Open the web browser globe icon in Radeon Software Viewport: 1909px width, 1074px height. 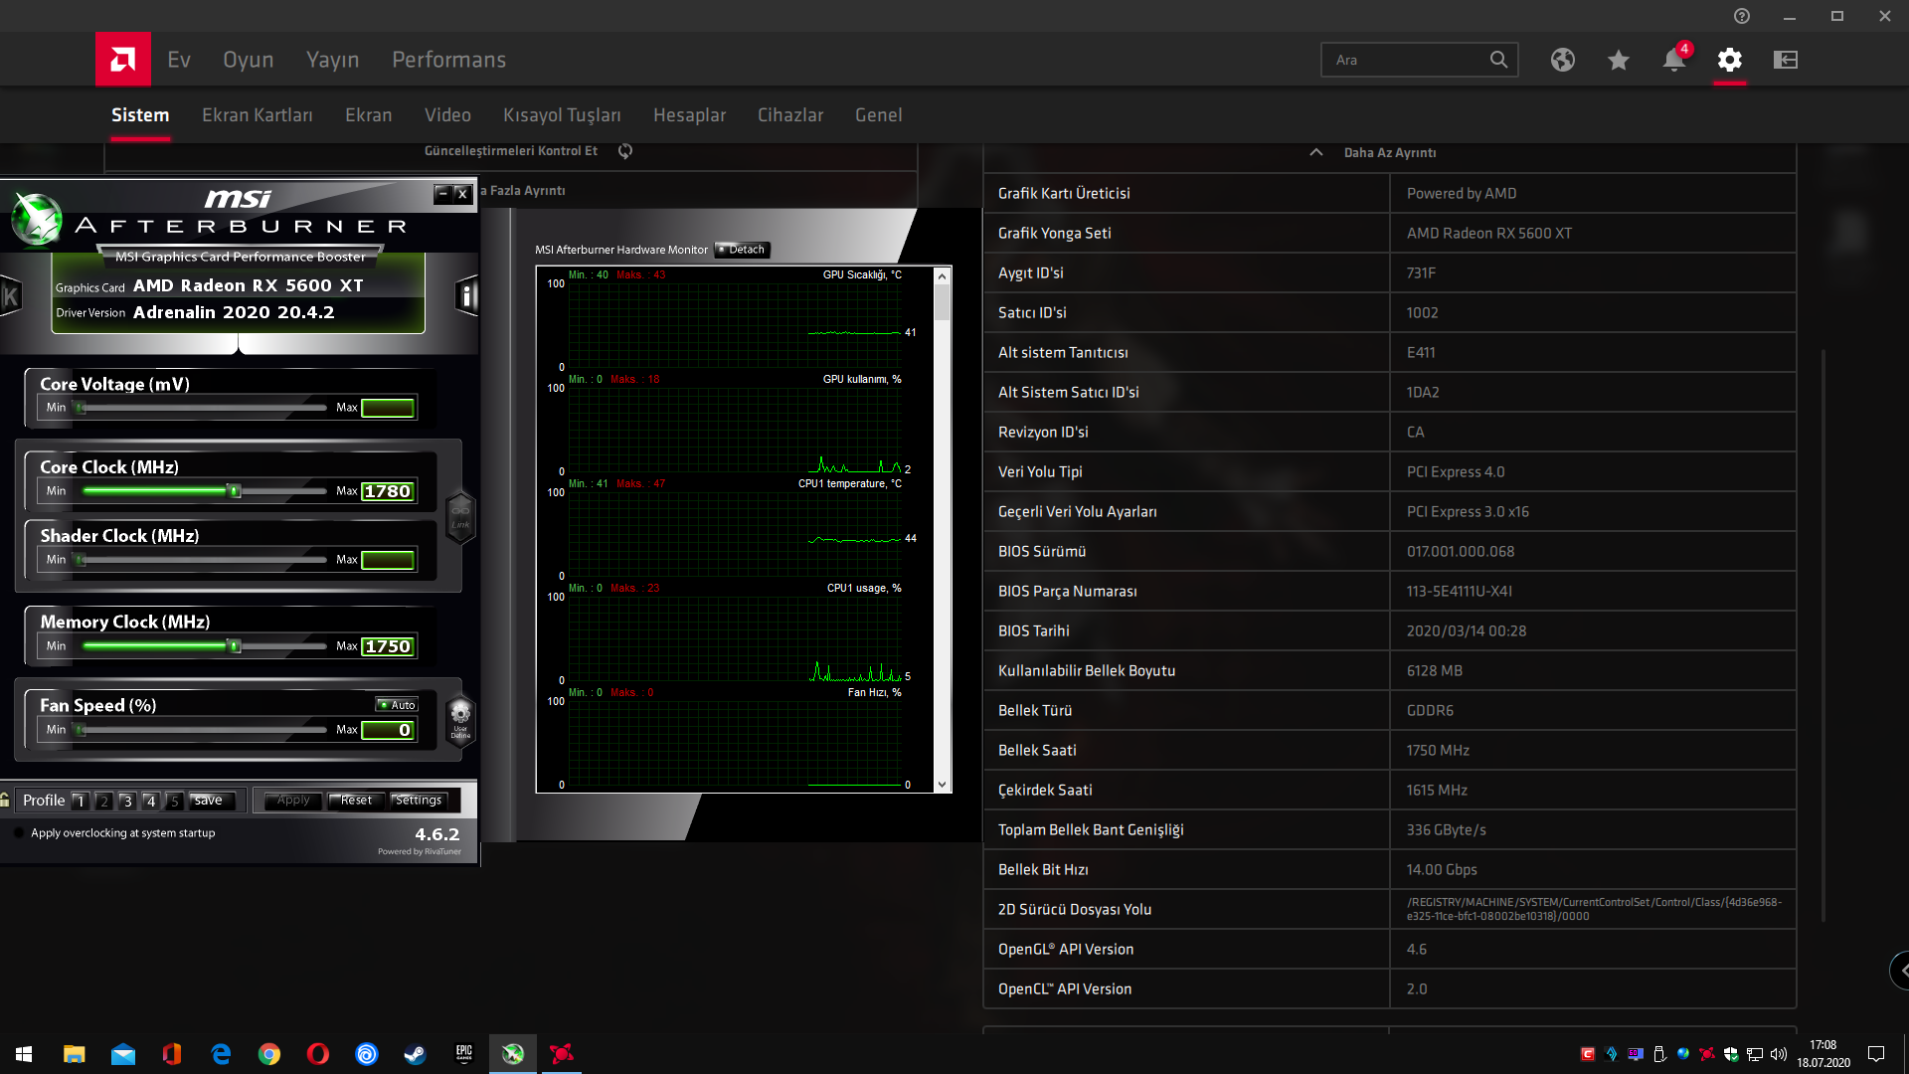pyautogui.click(x=1563, y=60)
